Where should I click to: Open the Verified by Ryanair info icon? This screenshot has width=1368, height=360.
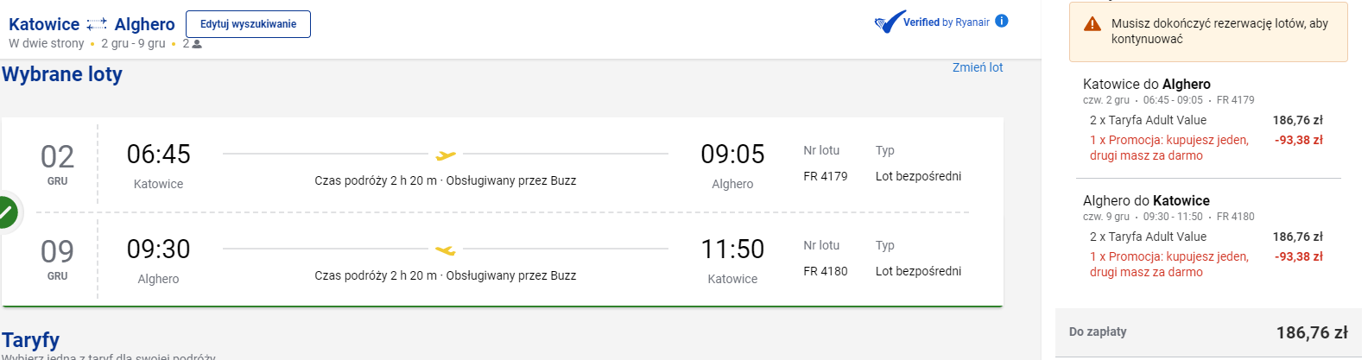(1002, 21)
